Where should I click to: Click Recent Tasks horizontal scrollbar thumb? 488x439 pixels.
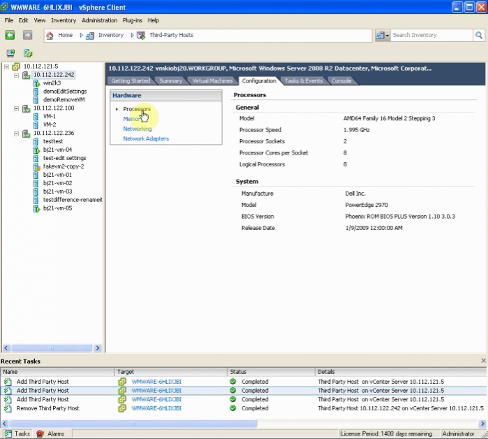pyautogui.click(x=133, y=424)
